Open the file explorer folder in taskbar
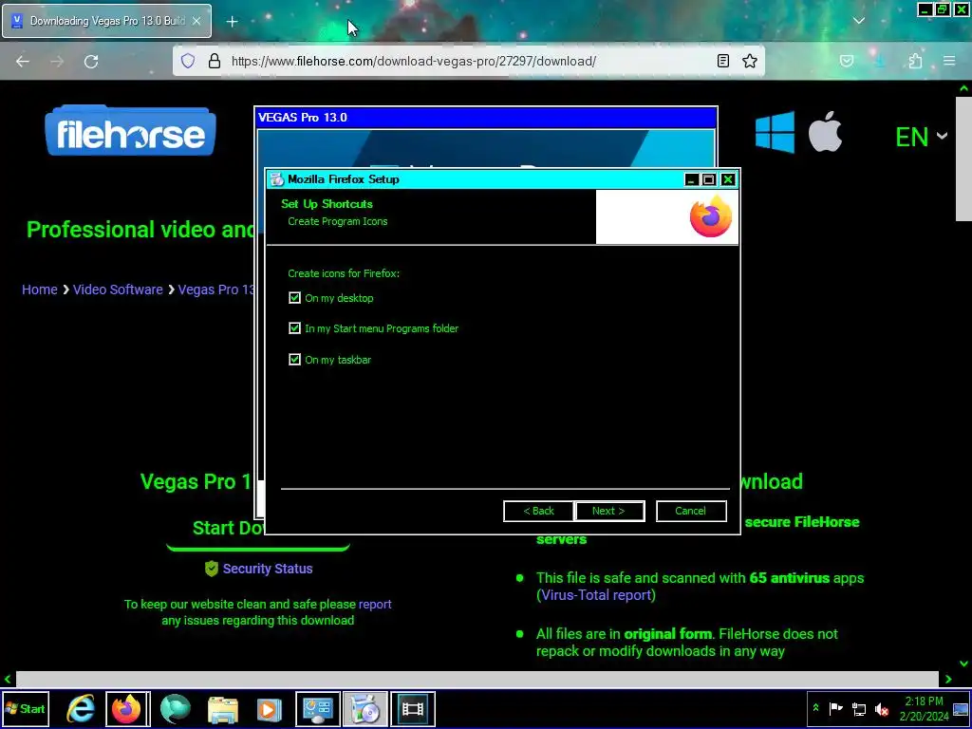Image resolution: width=972 pixels, height=729 pixels. tap(223, 709)
